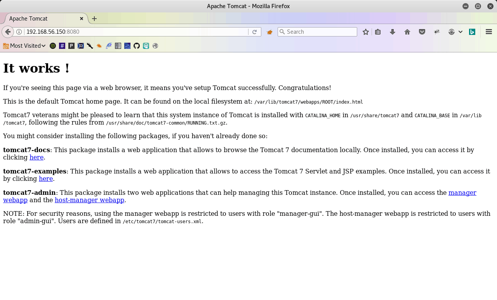The height and width of the screenshot is (300, 497).
Task: Open the manager webapp link
Action: tap(462, 192)
